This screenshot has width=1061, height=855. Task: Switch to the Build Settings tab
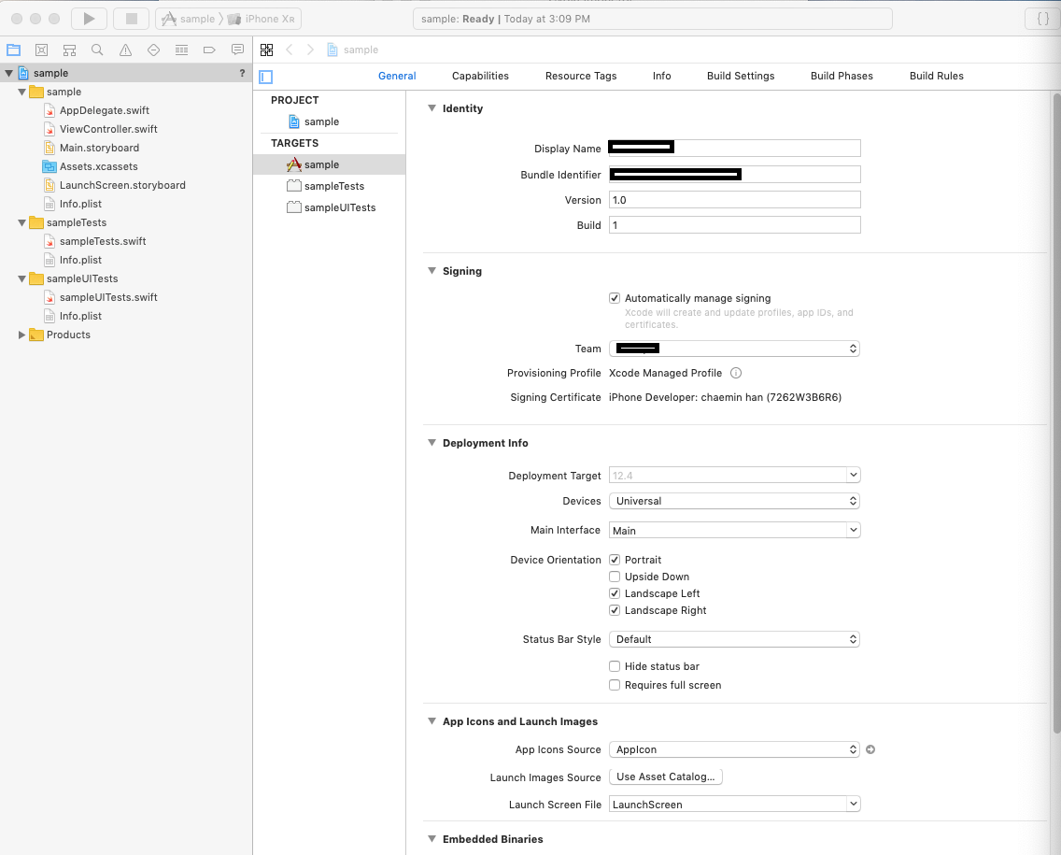pyautogui.click(x=741, y=76)
